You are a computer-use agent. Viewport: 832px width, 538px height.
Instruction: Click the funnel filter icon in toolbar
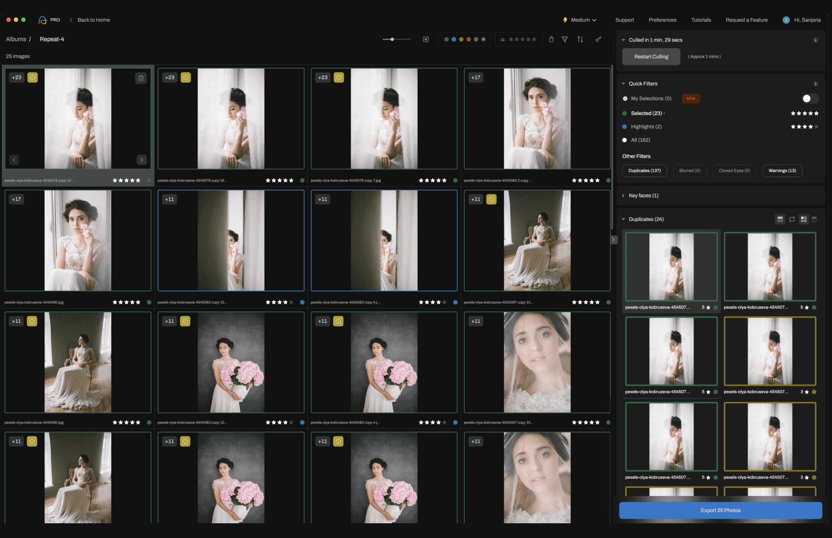pyautogui.click(x=564, y=40)
